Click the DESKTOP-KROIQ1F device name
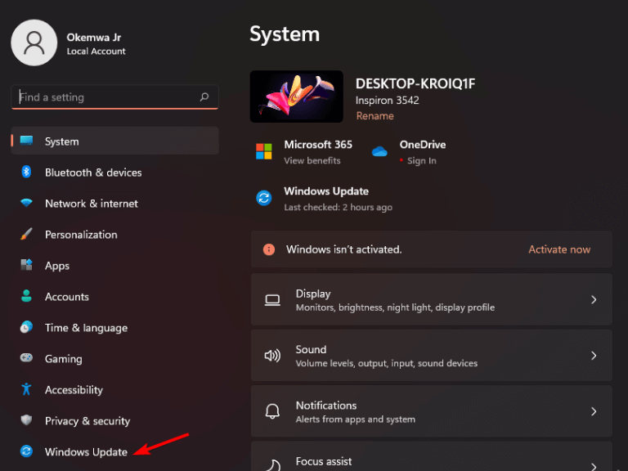 pos(415,83)
